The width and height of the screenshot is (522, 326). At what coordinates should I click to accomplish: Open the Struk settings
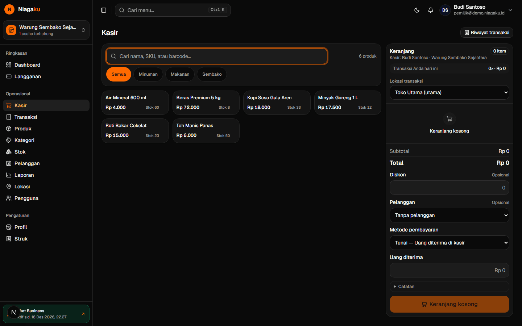[x=46, y=239]
